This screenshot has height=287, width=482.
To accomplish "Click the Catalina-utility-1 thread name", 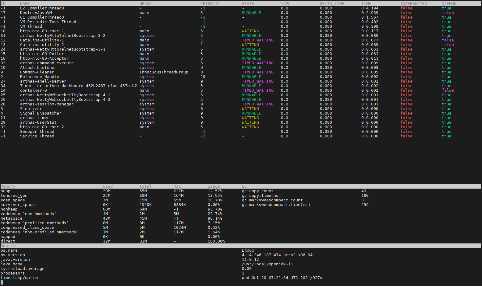I will coord(42,40).
